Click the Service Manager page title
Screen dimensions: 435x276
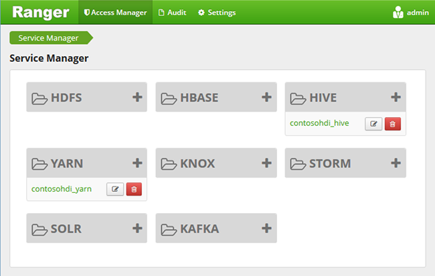(49, 58)
